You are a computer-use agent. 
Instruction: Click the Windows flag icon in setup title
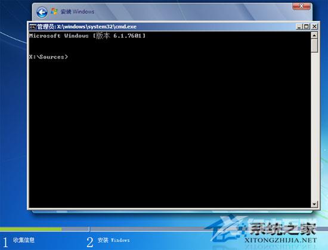(54, 11)
